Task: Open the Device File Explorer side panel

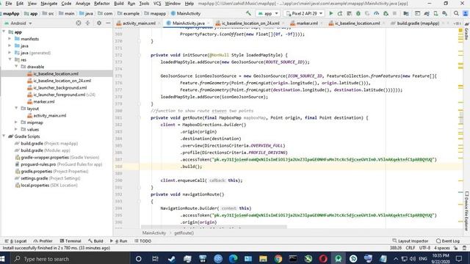Action: pos(466,211)
